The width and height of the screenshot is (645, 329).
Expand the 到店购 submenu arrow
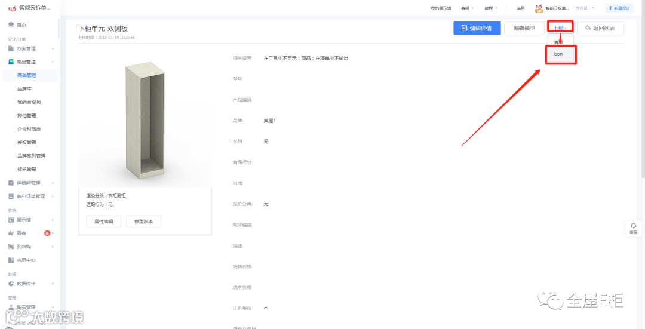(x=53, y=247)
